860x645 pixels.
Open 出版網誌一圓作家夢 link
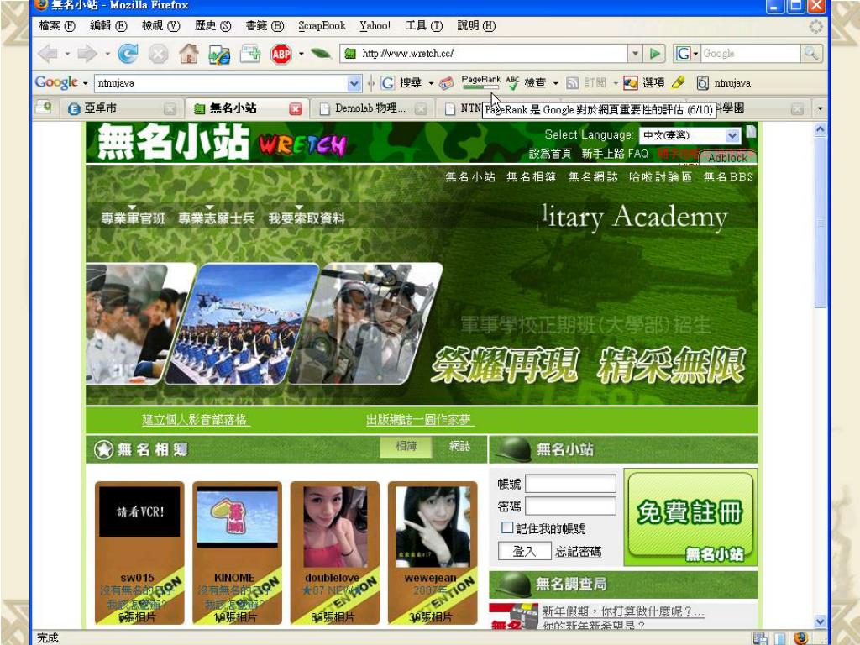pos(418,420)
